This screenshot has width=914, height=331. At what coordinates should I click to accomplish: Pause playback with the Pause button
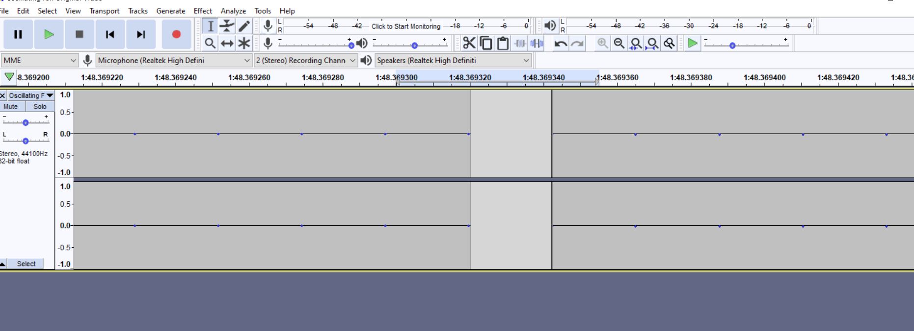18,34
